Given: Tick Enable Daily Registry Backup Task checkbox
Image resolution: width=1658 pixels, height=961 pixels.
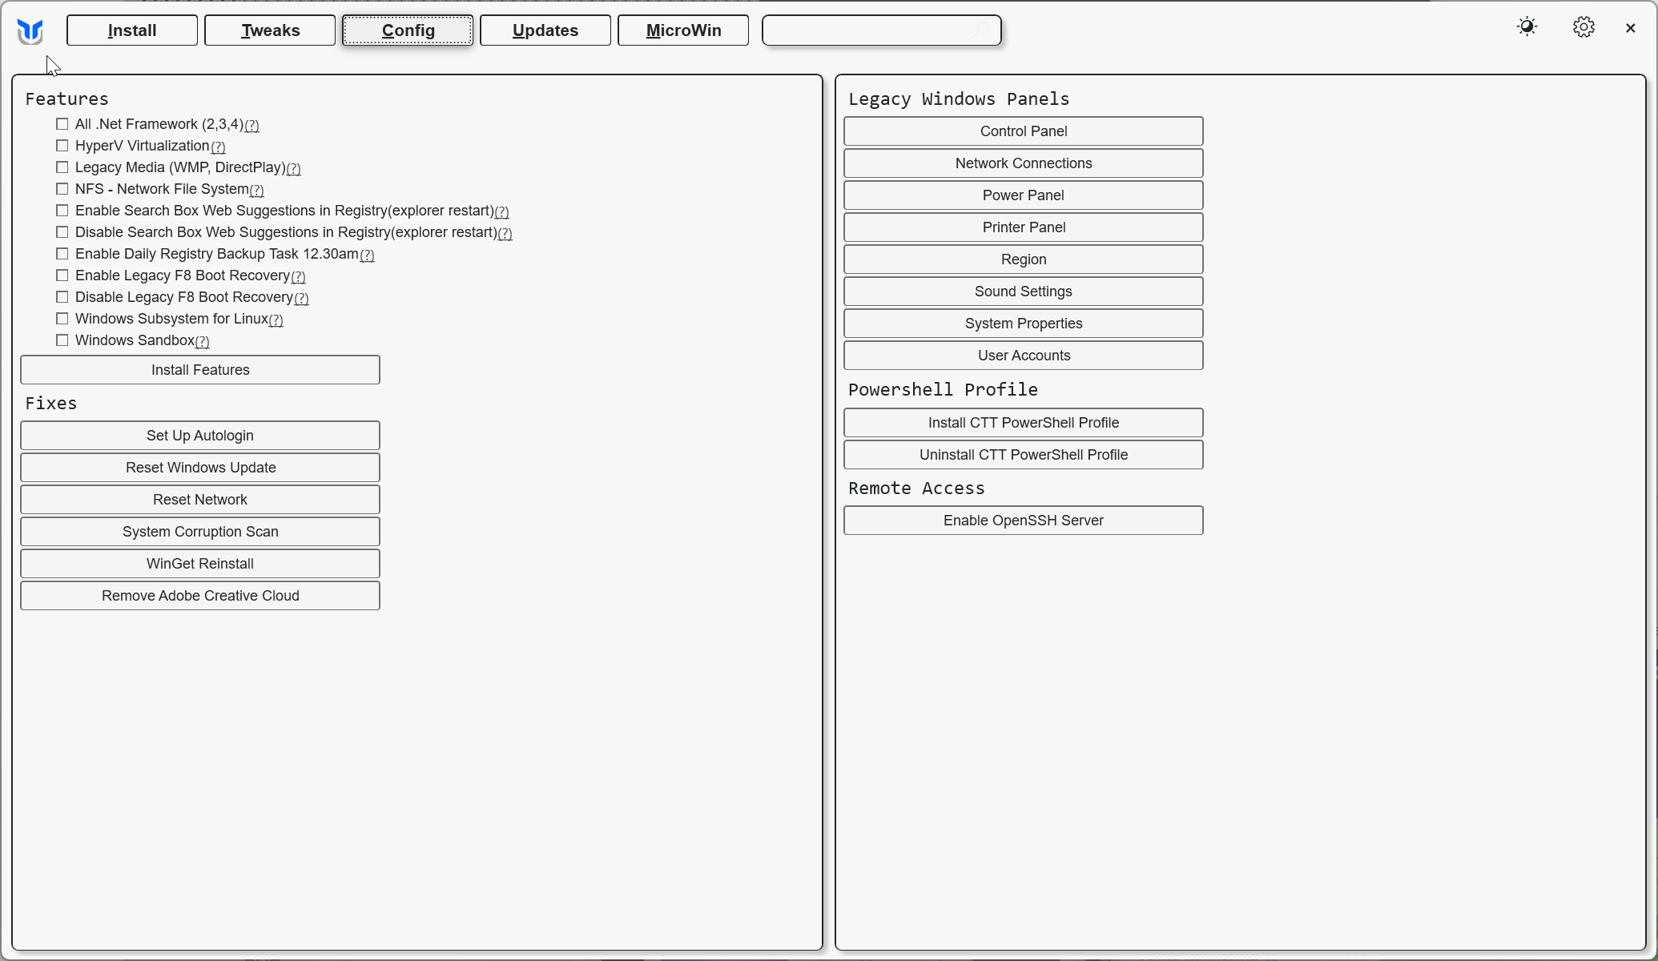Looking at the screenshot, I should pyautogui.click(x=62, y=254).
